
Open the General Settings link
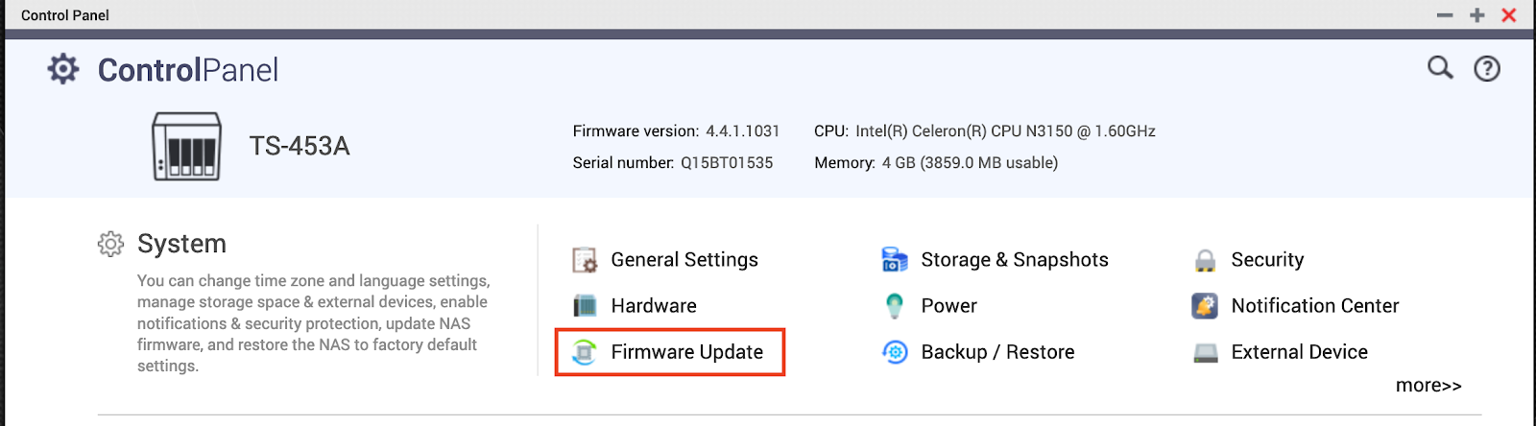(684, 260)
